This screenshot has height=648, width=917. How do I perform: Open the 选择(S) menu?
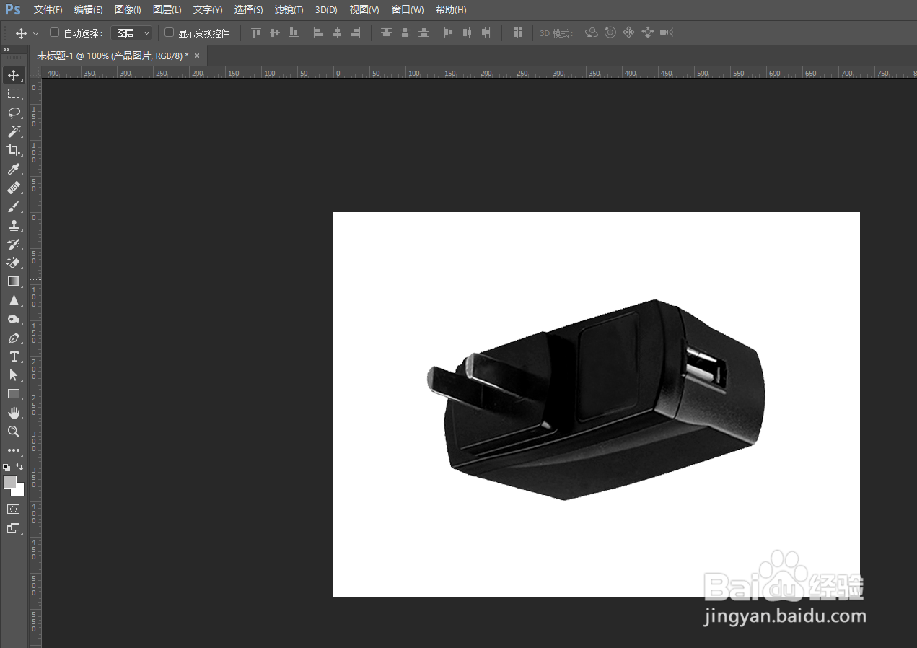[248, 10]
